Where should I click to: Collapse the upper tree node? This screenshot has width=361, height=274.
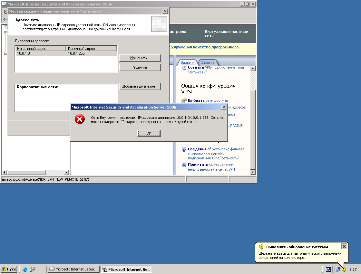6,33
